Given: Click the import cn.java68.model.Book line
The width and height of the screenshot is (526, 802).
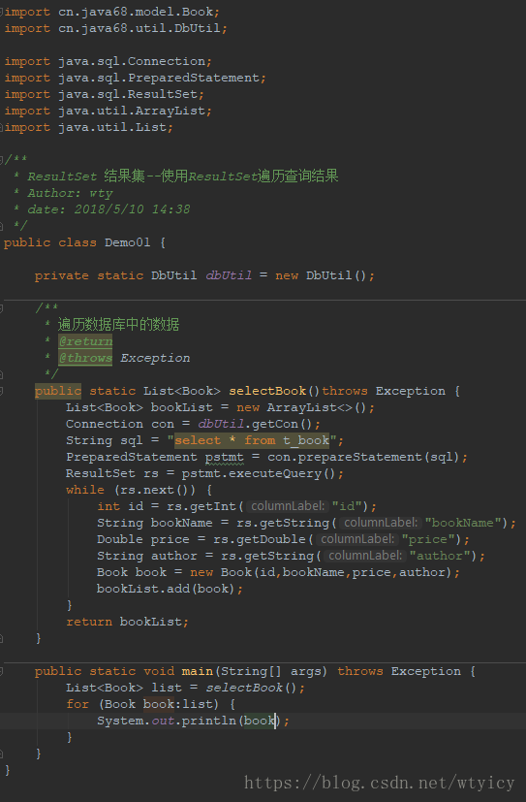Looking at the screenshot, I should 111,12.
